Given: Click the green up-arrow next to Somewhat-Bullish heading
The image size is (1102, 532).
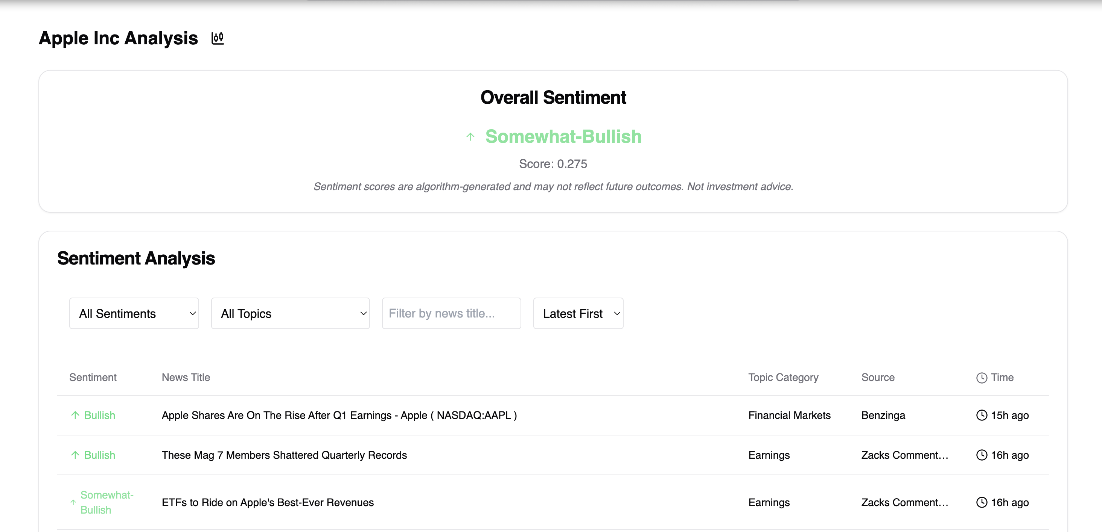Looking at the screenshot, I should 470,137.
